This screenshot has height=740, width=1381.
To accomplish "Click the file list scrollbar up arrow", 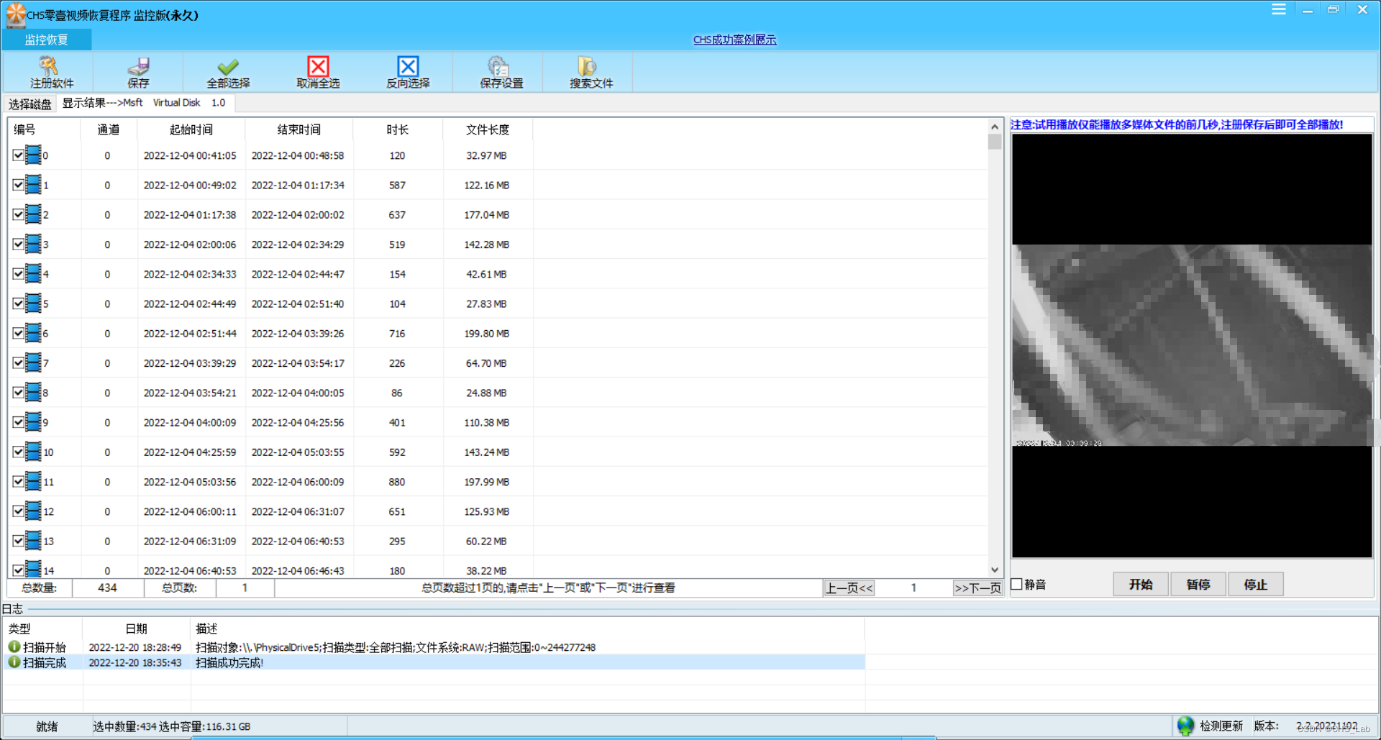I will tap(995, 127).
